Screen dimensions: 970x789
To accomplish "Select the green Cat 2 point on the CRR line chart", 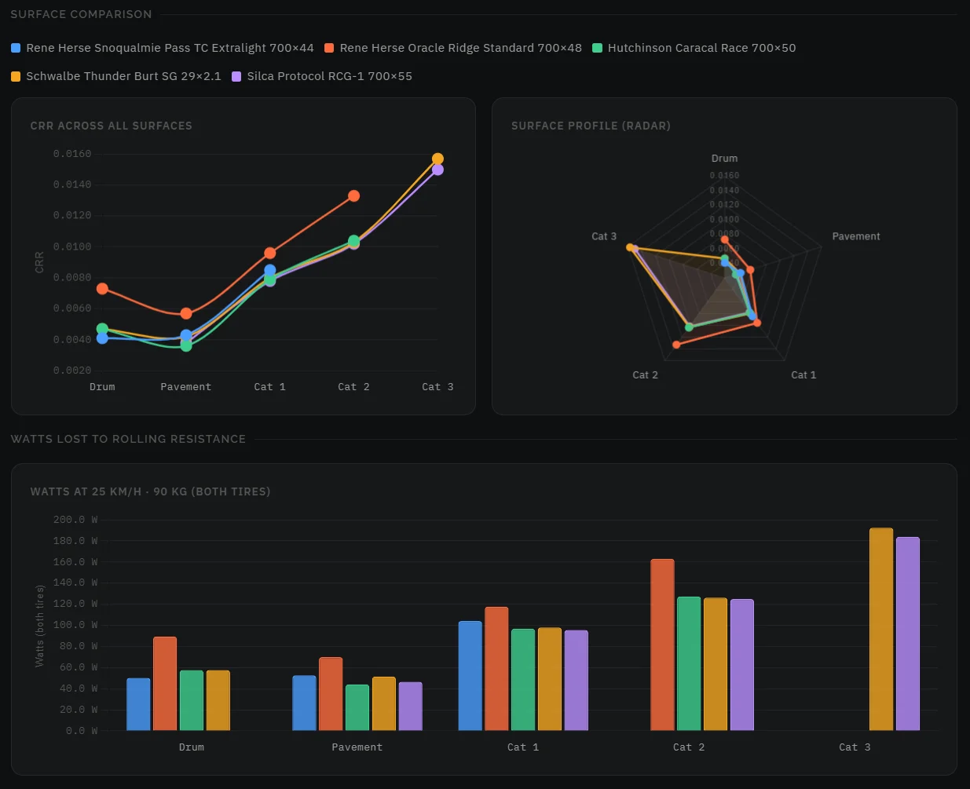I will click(354, 240).
